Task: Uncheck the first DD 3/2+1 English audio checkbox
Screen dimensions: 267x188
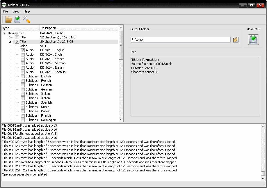Action: click(x=23, y=50)
